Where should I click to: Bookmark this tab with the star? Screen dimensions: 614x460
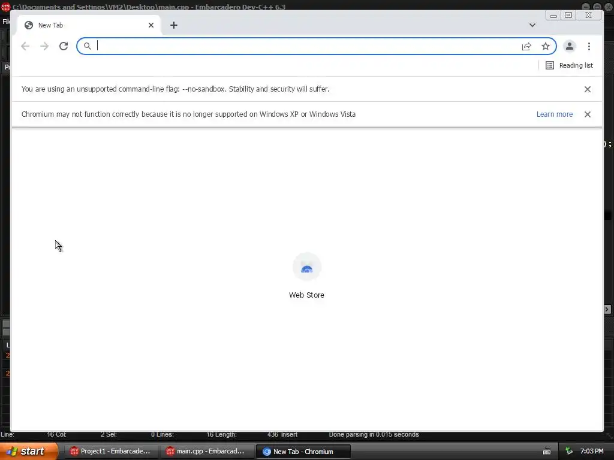coord(546,46)
